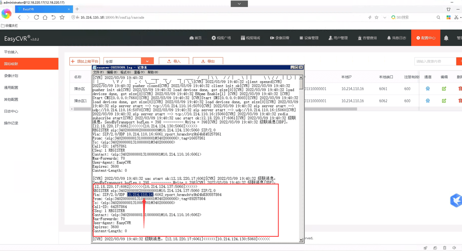
Task: Open Notepad 文件(F) menu
Action: coord(98,72)
